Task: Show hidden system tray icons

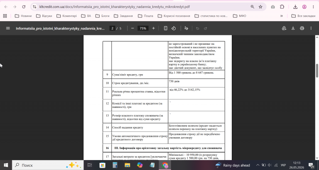Action: point(258,165)
